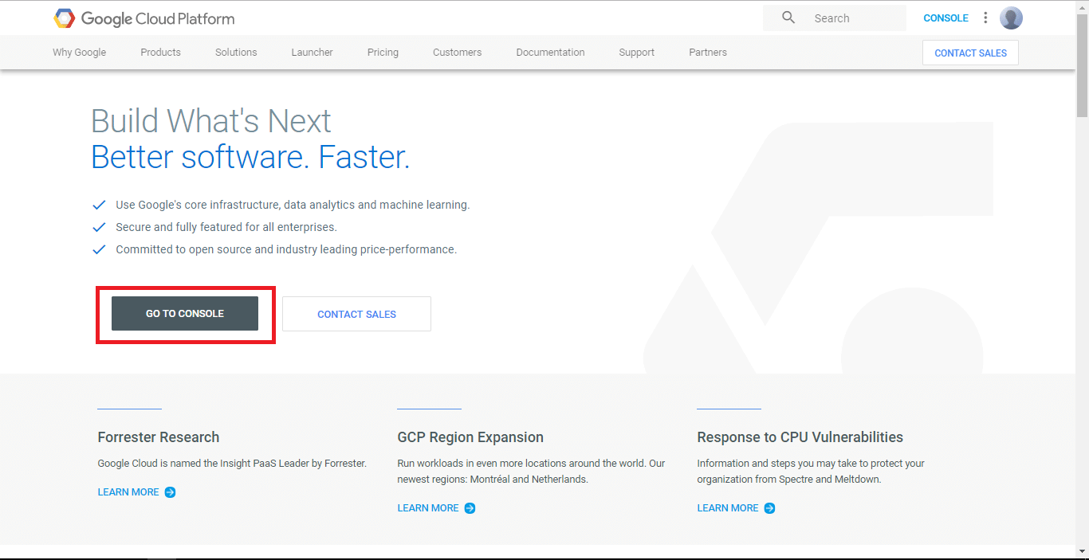1089x560 pixels.
Task: Go to the Launcher page
Action: (312, 53)
